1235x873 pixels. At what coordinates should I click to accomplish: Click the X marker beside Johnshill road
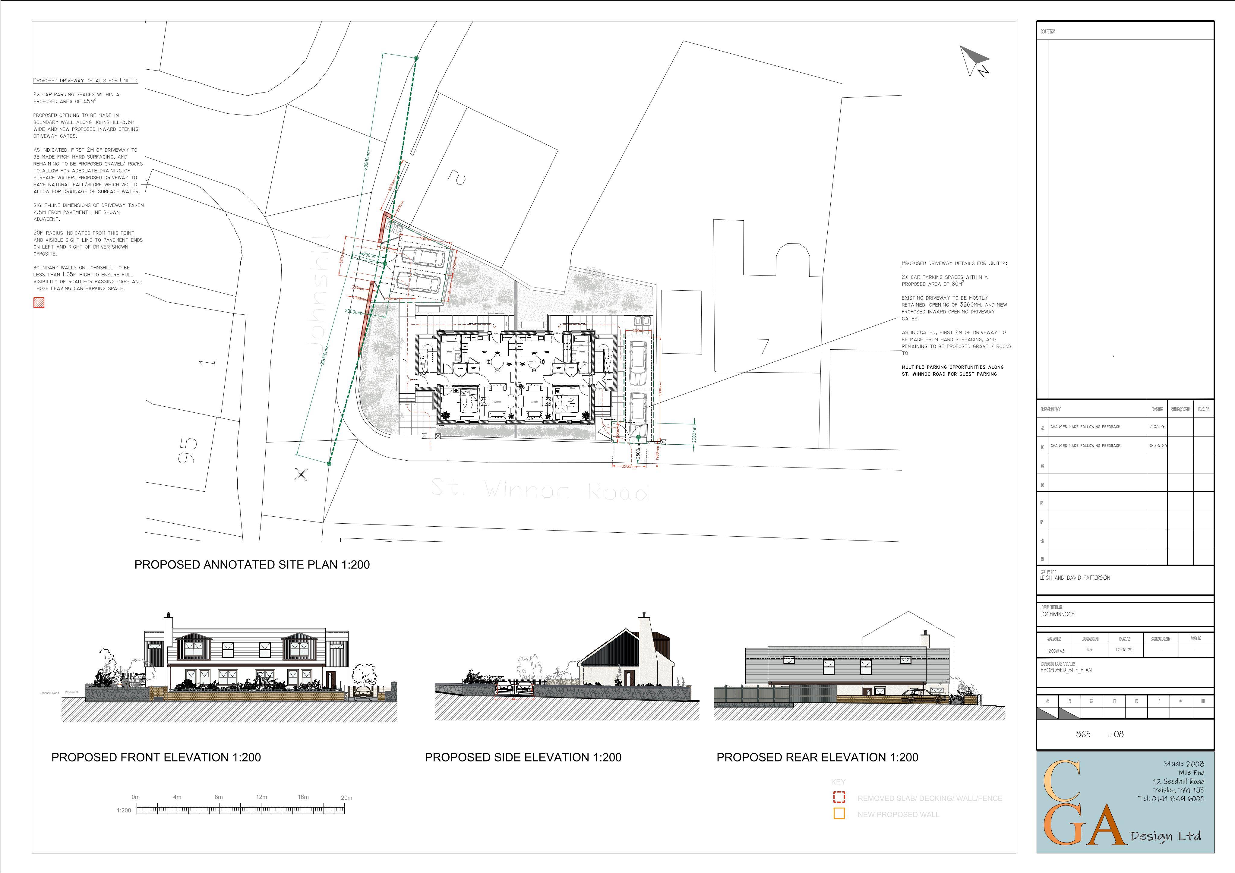(x=301, y=474)
